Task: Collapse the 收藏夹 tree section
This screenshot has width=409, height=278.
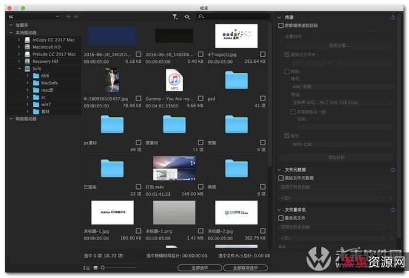Action: click(x=11, y=25)
